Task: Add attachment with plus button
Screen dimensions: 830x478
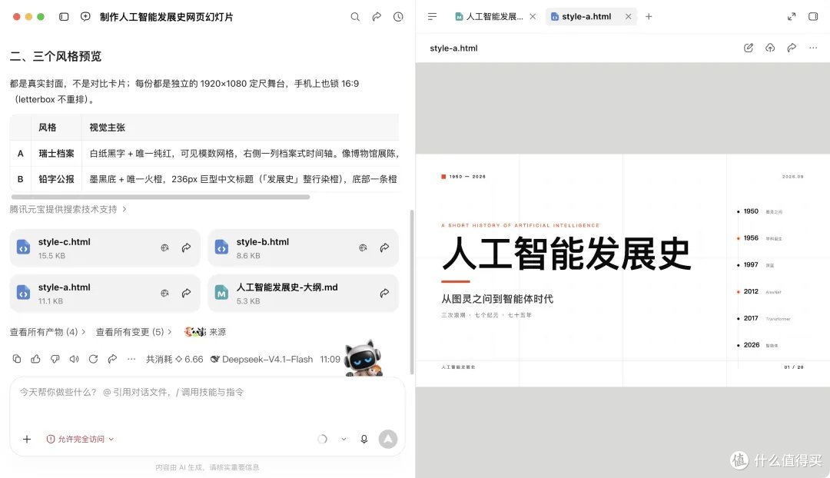Action: (x=27, y=439)
